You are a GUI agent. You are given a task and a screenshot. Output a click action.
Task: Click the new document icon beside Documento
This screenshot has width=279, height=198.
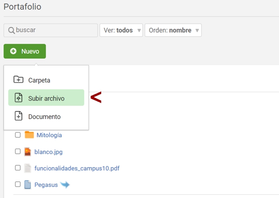(x=18, y=116)
